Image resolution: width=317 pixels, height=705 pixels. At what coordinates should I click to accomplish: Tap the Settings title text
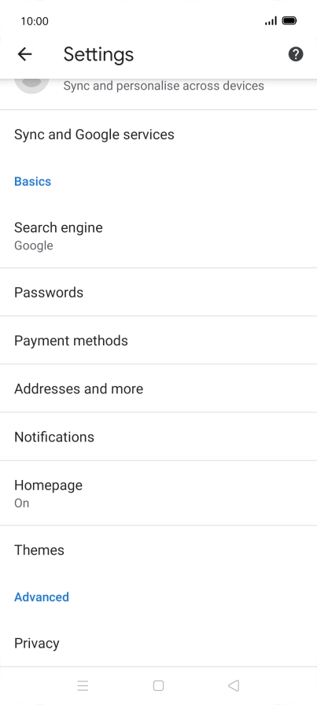[x=98, y=54]
